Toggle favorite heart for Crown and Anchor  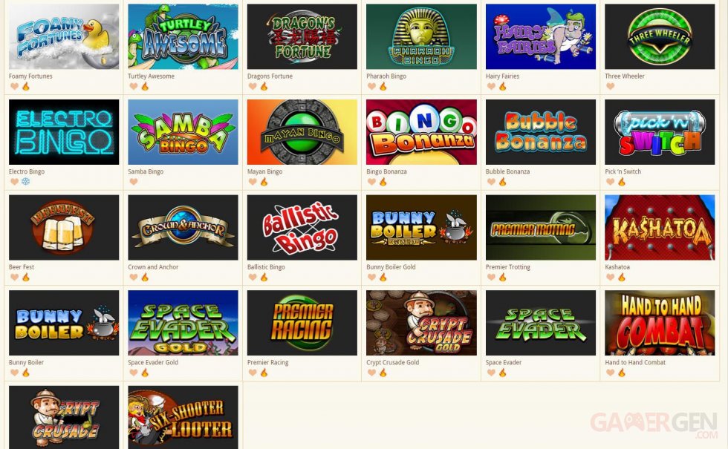point(134,278)
